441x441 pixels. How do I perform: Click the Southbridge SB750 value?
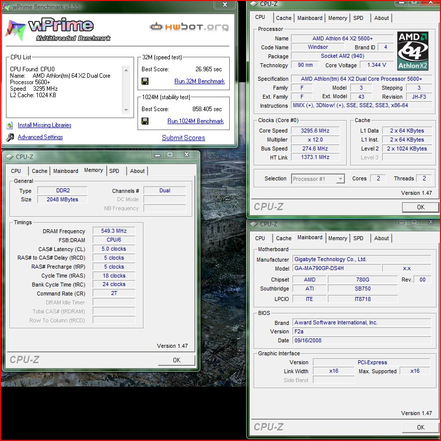click(x=363, y=289)
